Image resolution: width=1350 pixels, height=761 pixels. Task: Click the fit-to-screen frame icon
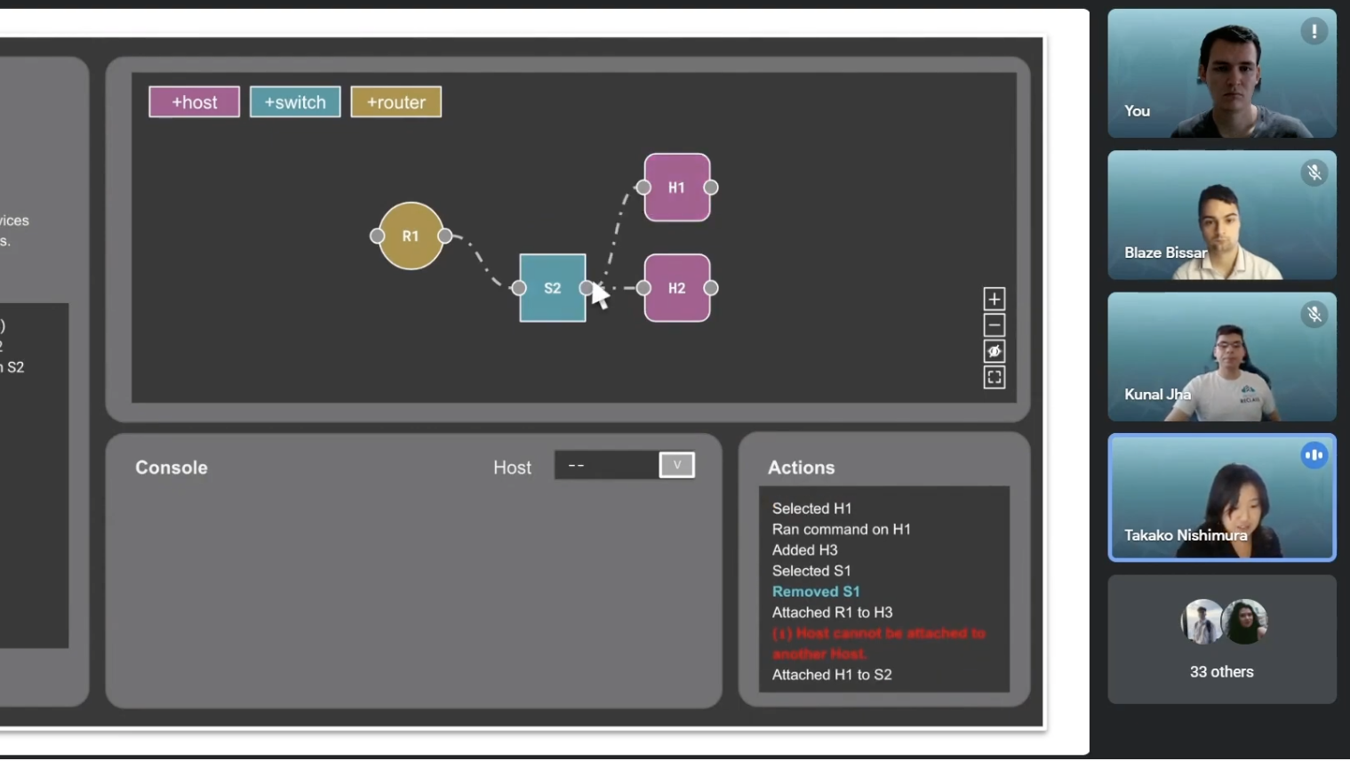994,378
